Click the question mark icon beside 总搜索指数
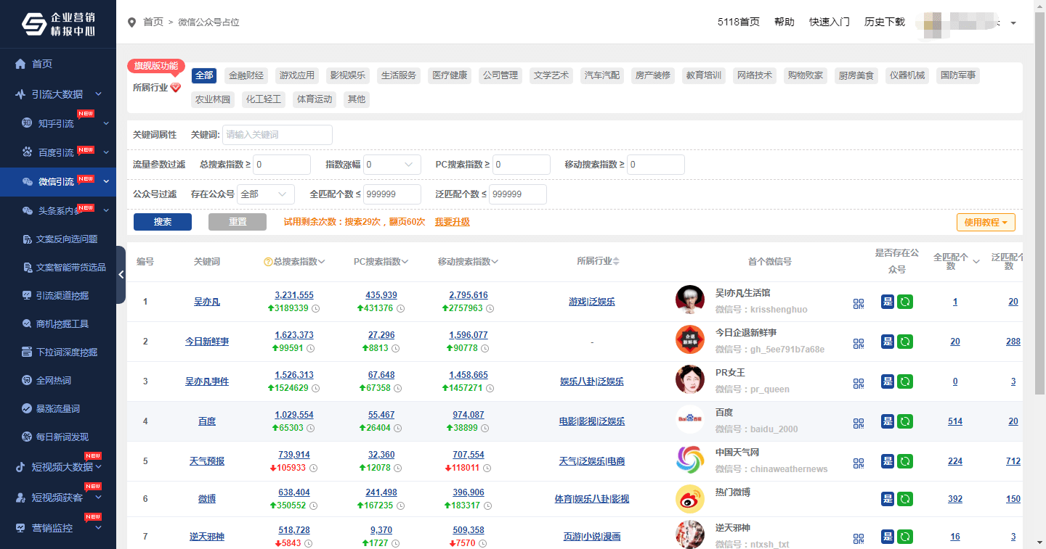 (x=268, y=262)
